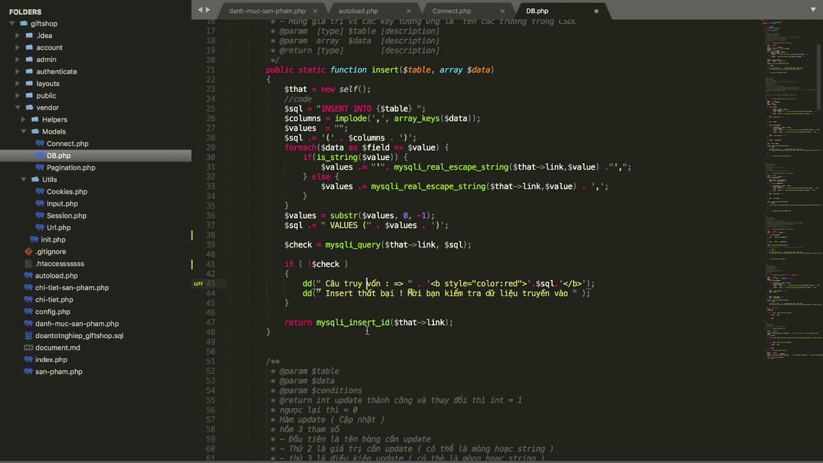The image size is (823, 463).
Task: Expand the Helpers folder arrow
Action: coord(24,120)
